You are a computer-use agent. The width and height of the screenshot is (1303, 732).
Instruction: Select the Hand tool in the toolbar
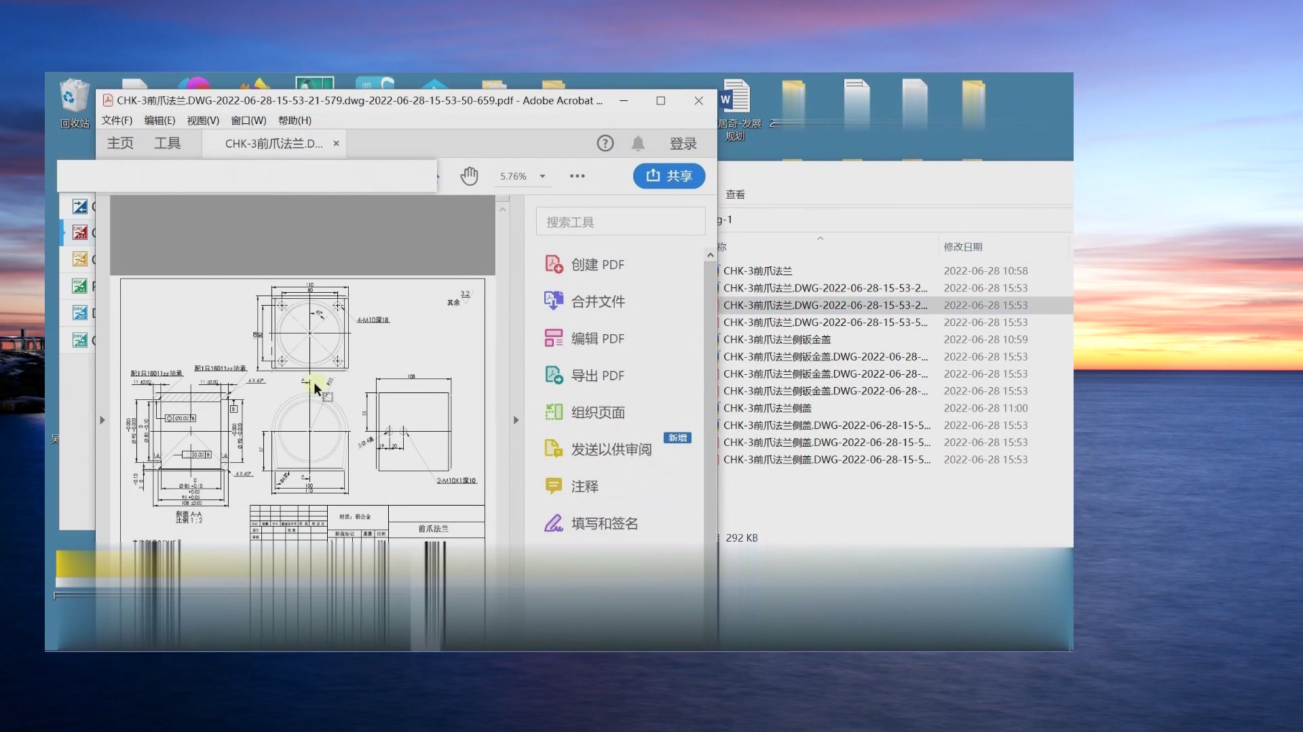[x=469, y=176]
